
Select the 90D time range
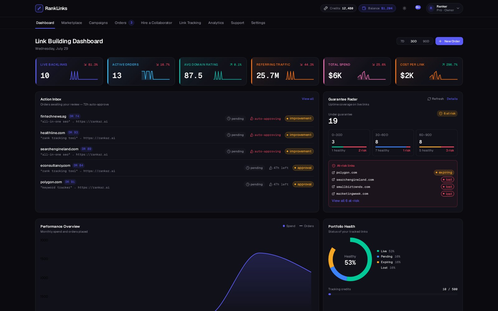pyautogui.click(x=426, y=41)
